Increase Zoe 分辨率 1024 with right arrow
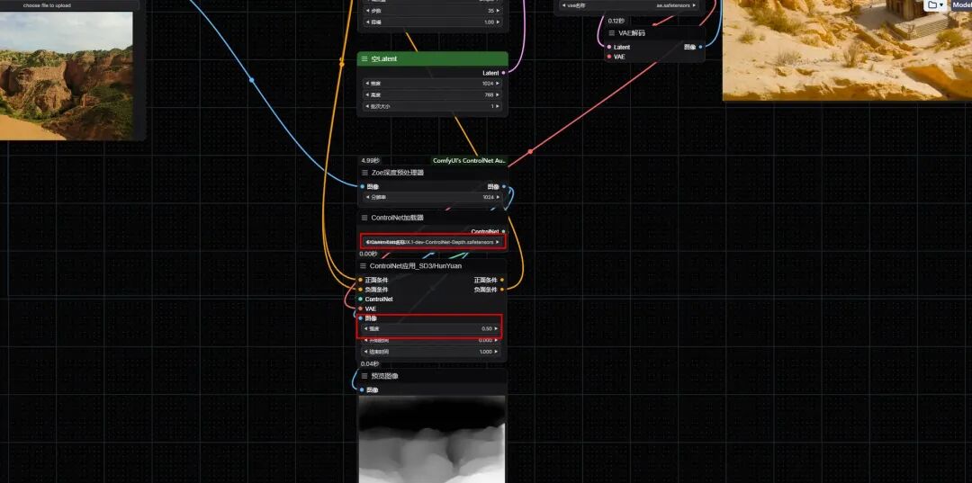 pos(498,197)
